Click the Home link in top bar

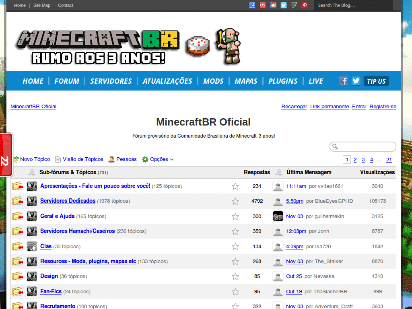20,5
